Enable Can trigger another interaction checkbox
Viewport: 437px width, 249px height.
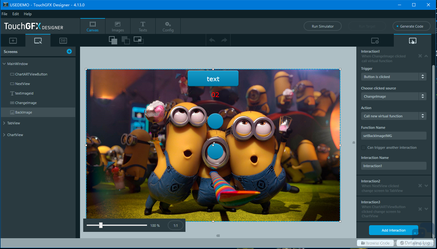tap(363, 147)
